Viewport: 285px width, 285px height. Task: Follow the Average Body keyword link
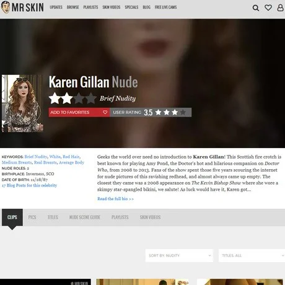click(x=71, y=162)
